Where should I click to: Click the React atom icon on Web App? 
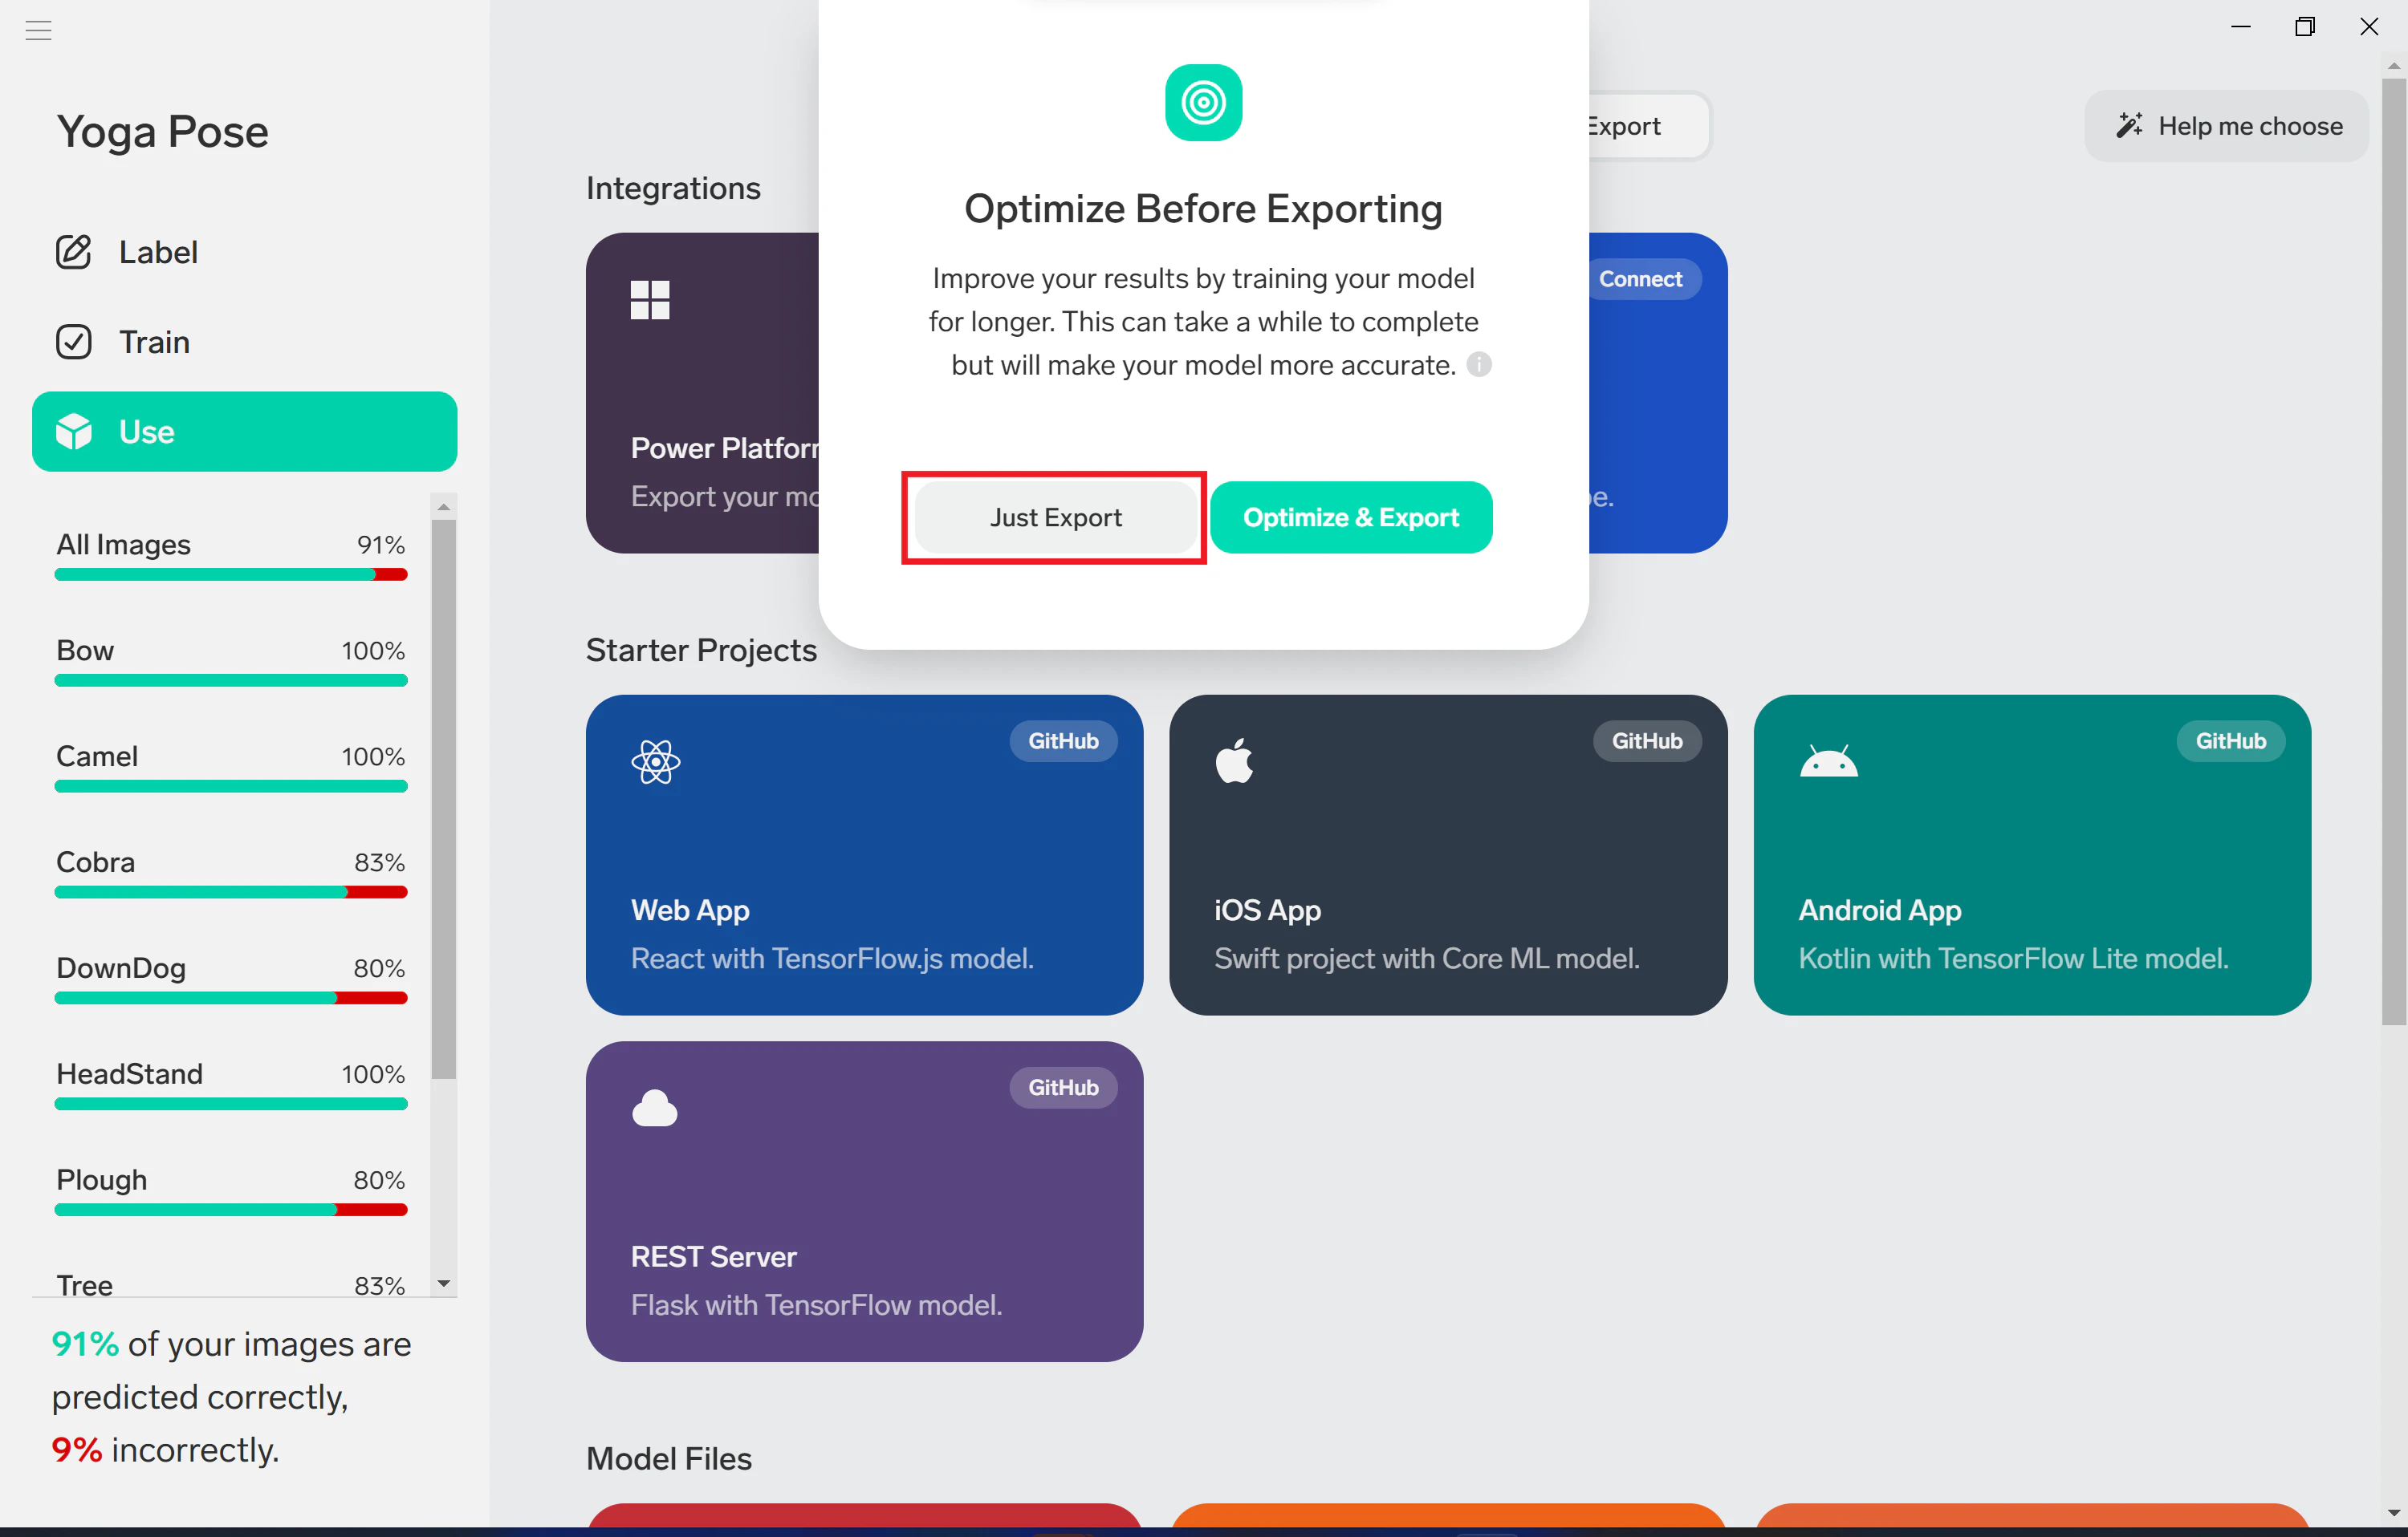point(656,761)
